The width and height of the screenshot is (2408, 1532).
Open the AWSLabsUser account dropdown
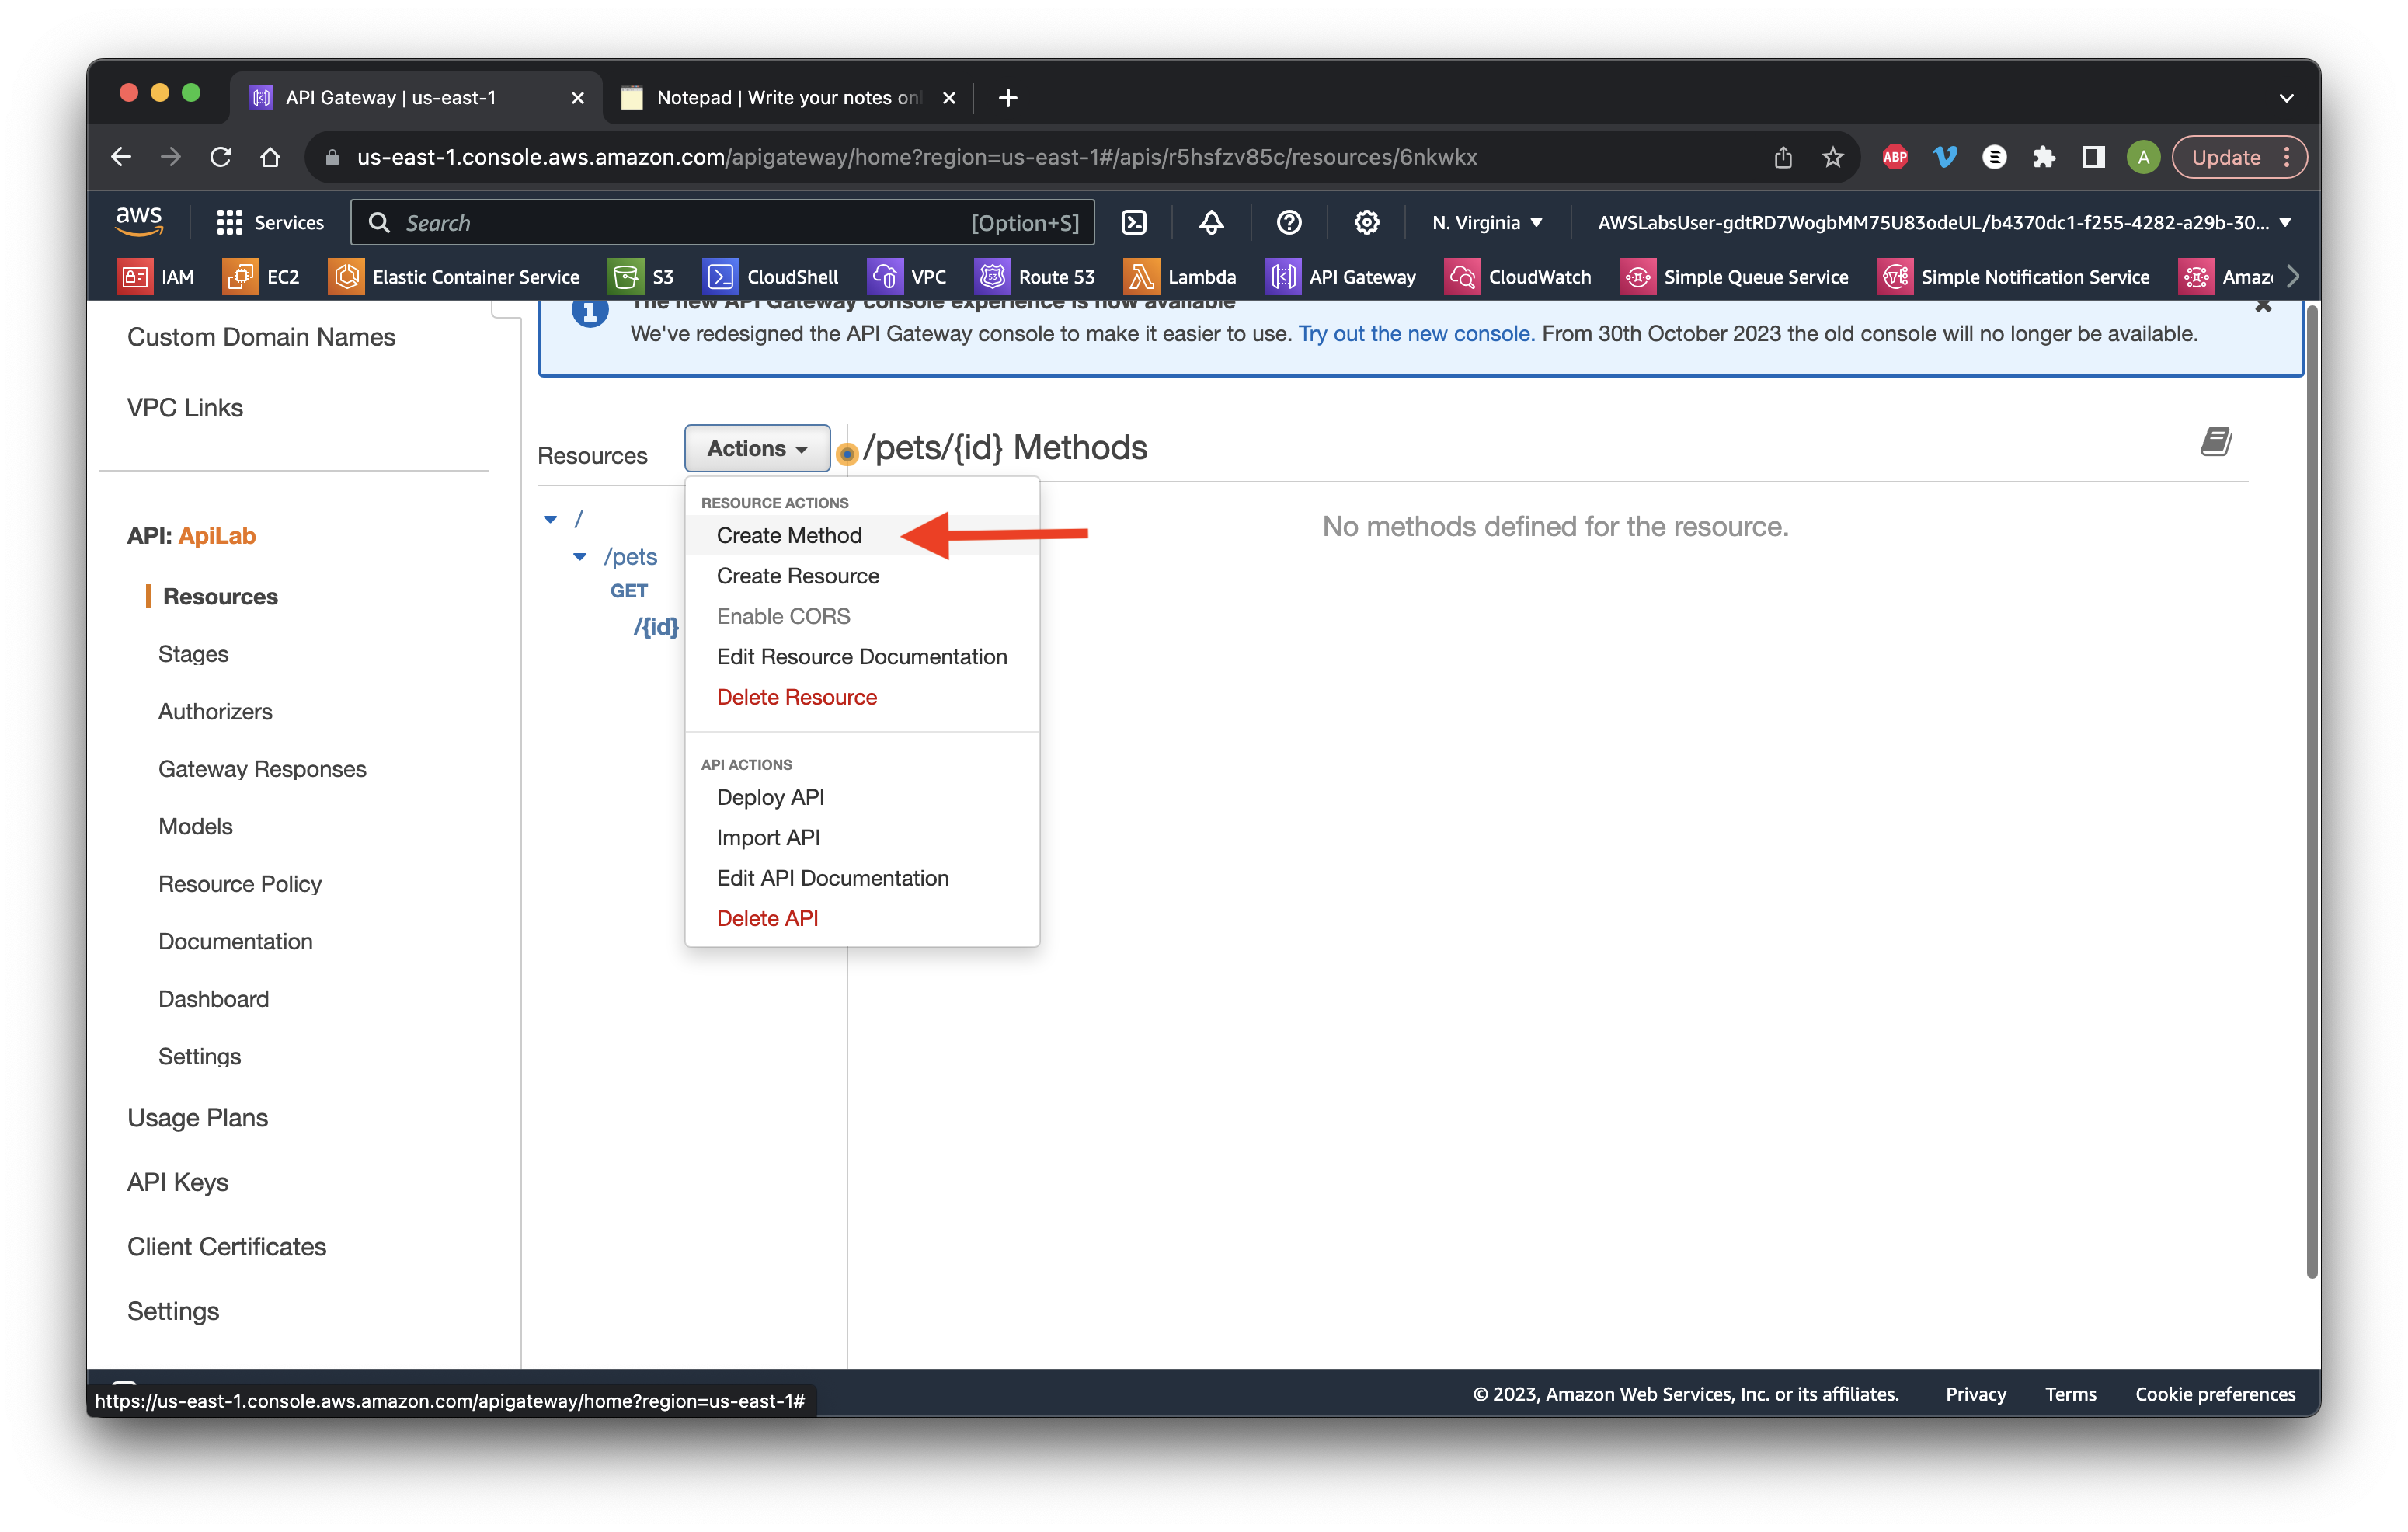(1945, 222)
